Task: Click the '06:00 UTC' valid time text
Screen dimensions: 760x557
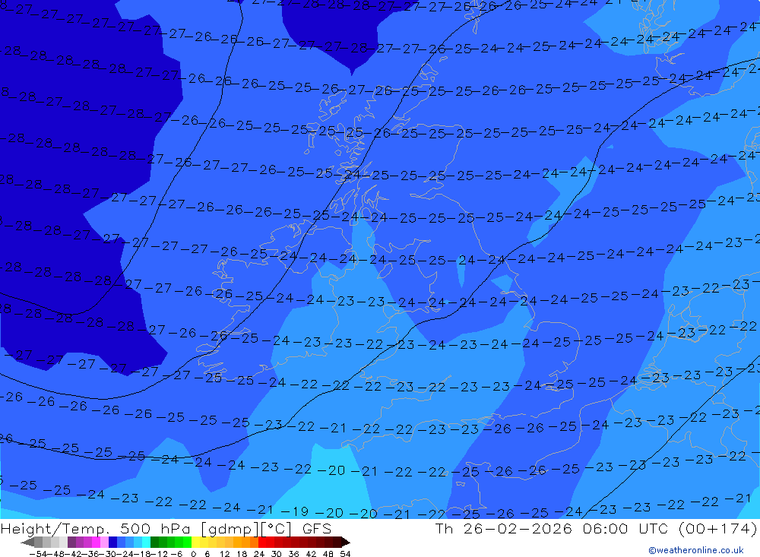Action: click(625, 529)
